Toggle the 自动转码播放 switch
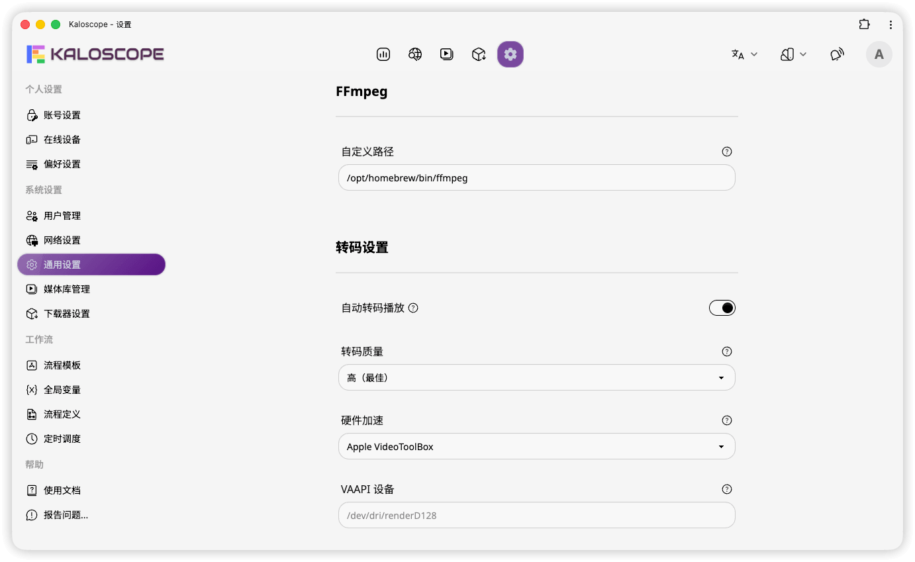Image resolution: width=915 pixels, height=562 pixels. pyautogui.click(x=722, y=308)
